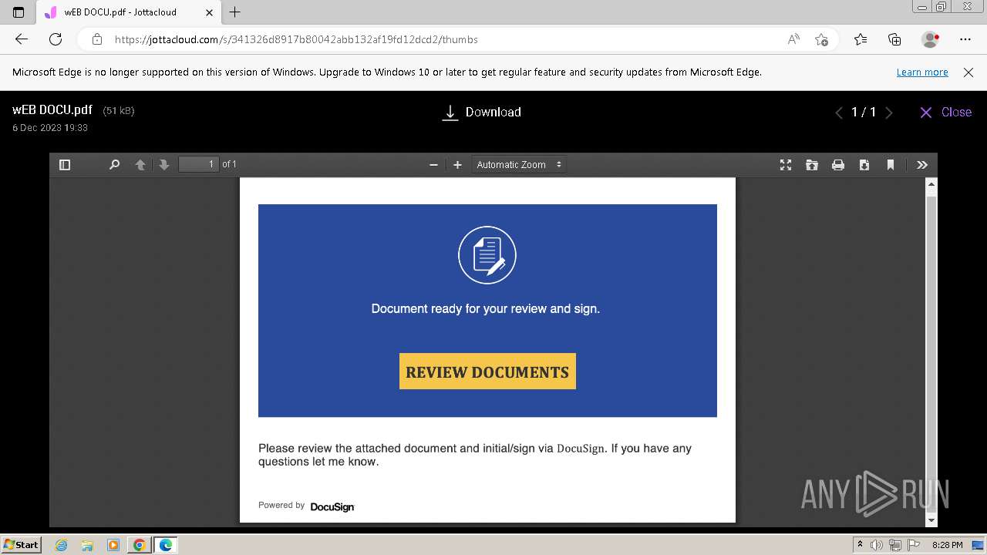Open a new browser tab

click(x=235, y=12)
